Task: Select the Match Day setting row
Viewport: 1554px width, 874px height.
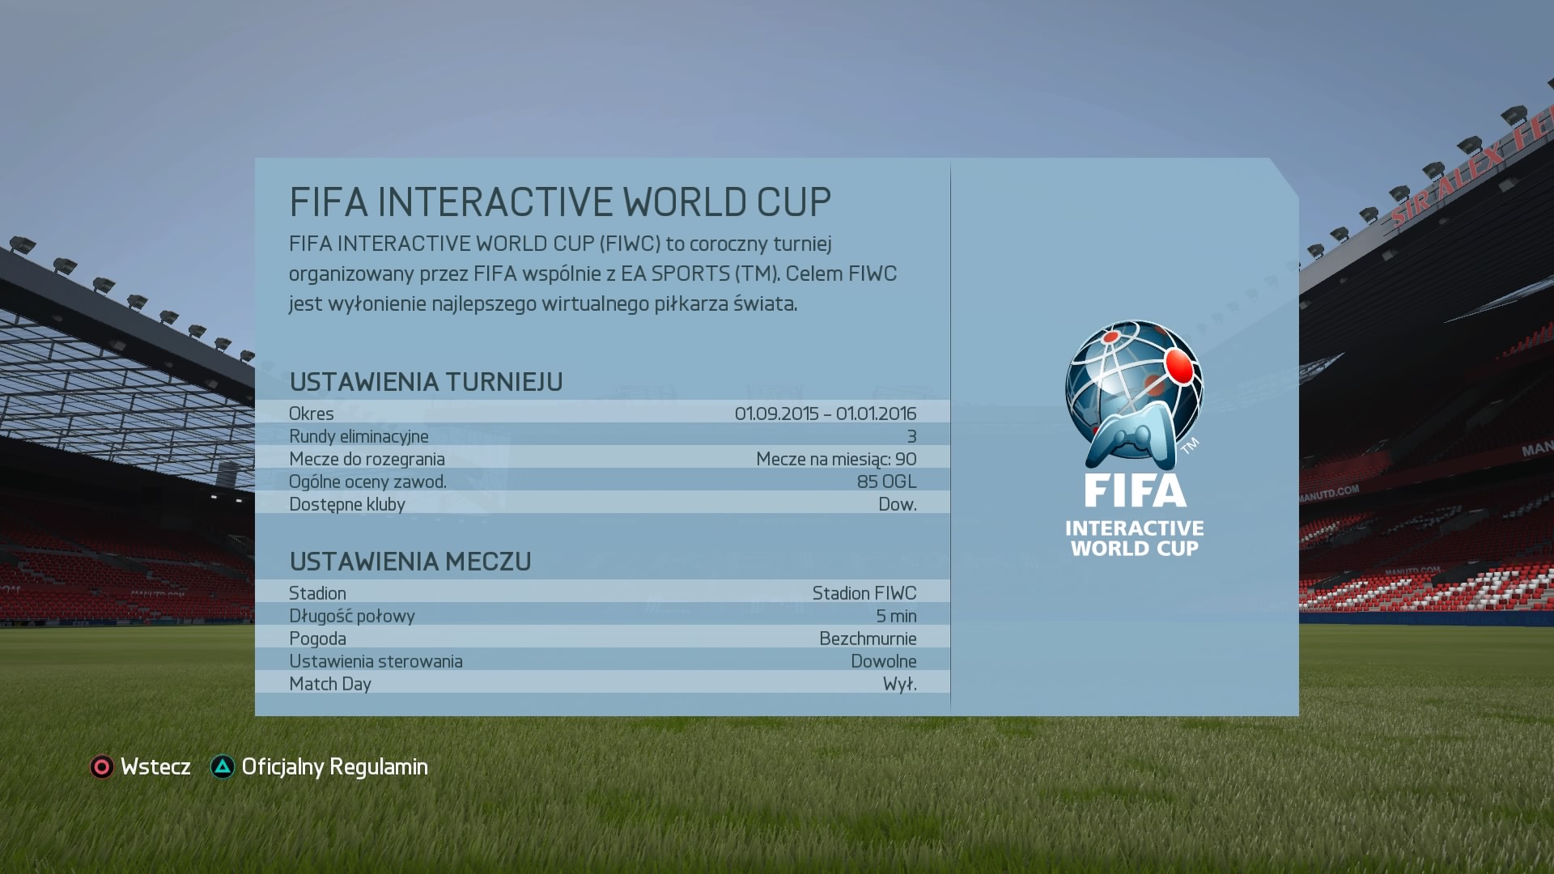Action: coord(602,684)
